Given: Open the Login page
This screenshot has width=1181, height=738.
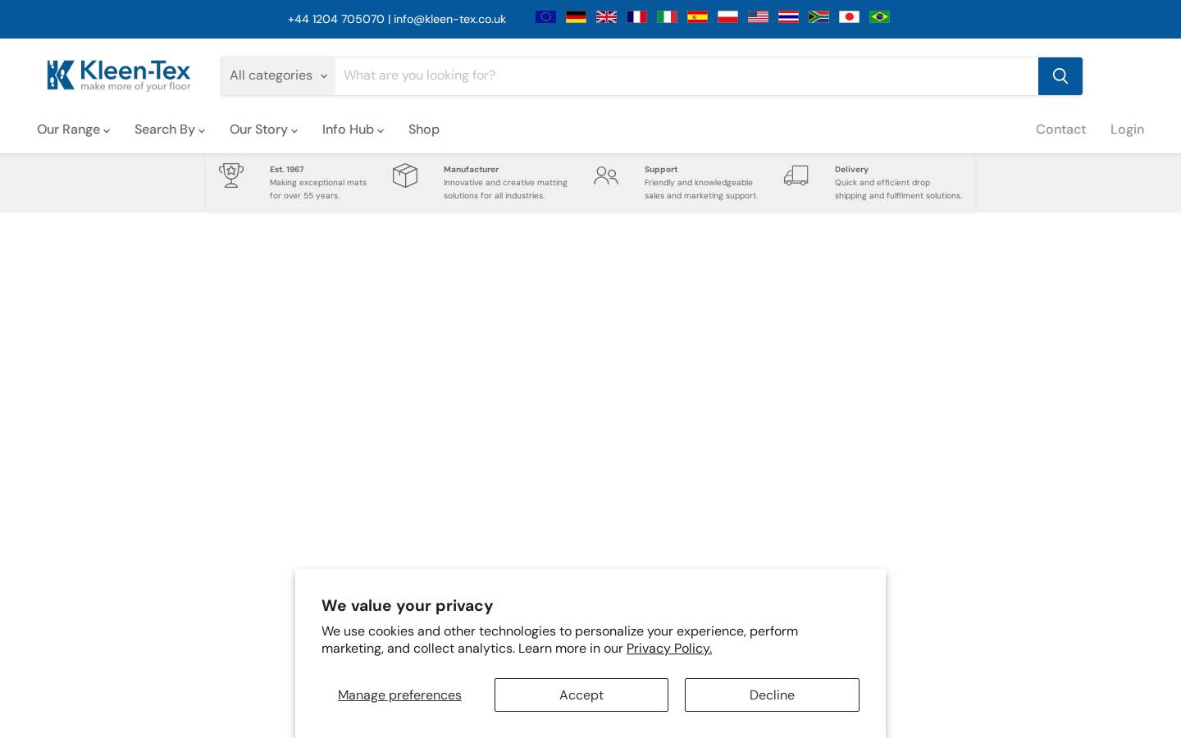Looking at the screenshot, I should pos(1127,130).
